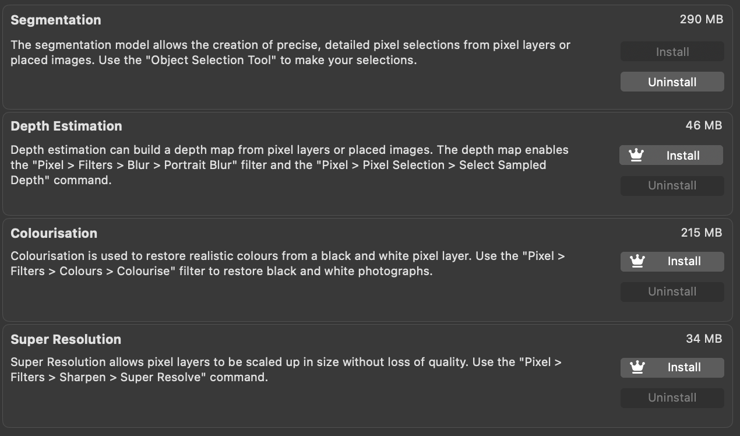Click the disabled Colourisation Uninstall button
740x436 pixels.
click(x=672, y=292)
